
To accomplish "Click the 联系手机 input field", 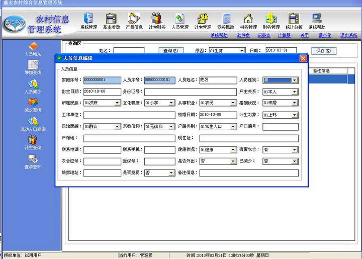I will [159, 150].
